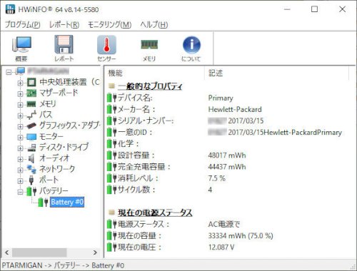Viewport: 357px width, 271px height.
Task: Expand the モニター tree node
Action: click(20, 138)
